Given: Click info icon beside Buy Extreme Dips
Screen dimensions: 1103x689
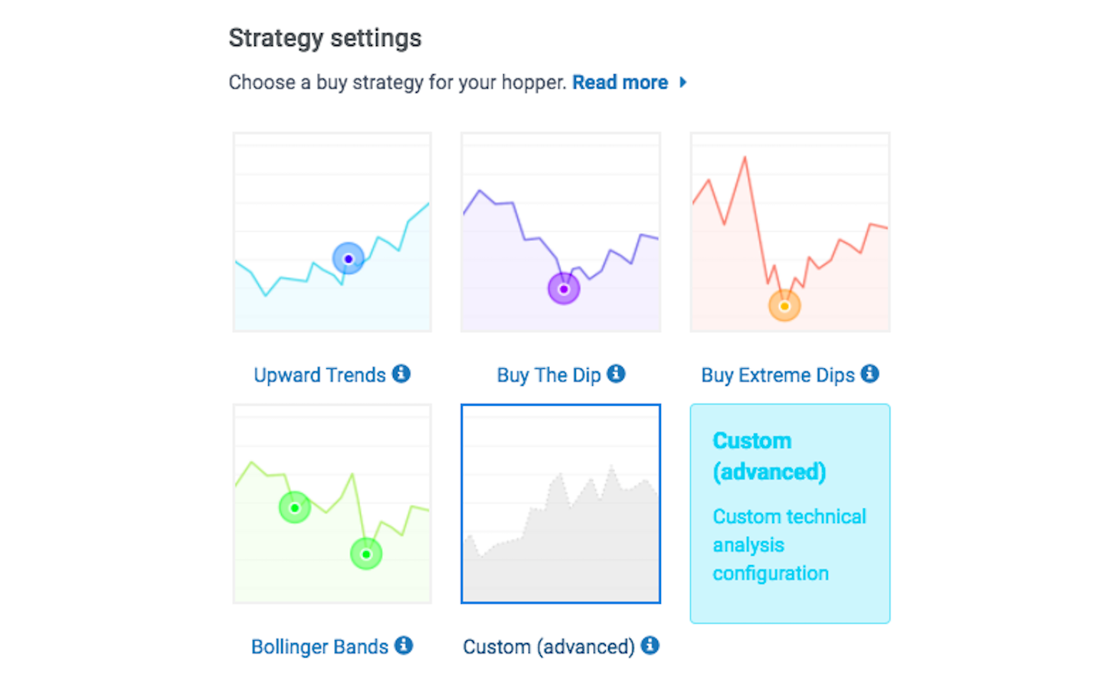Looking at the screenshot, I should tap(869, 374).
